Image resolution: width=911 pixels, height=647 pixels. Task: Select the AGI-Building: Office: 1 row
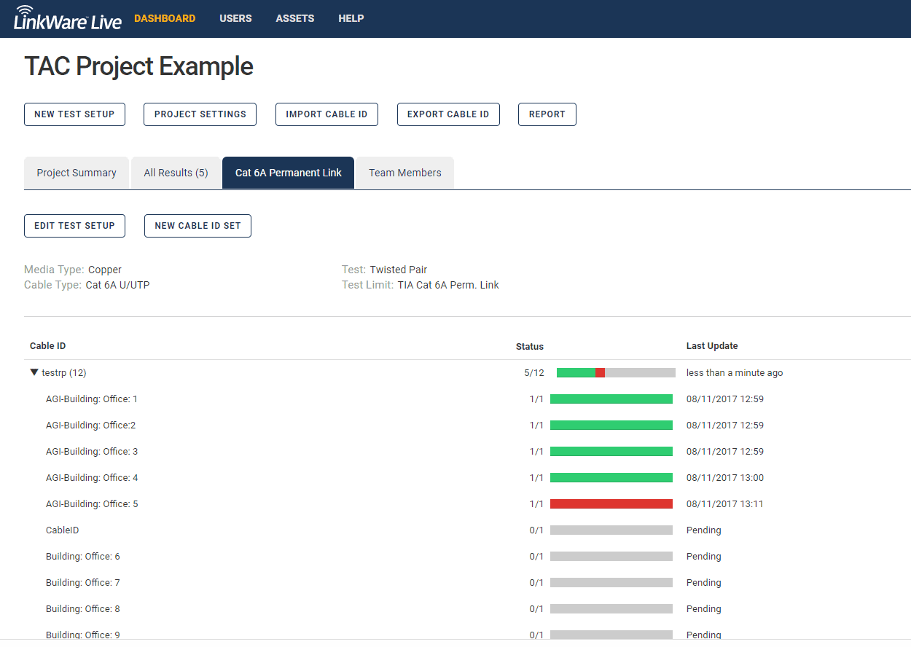(92, 399)
